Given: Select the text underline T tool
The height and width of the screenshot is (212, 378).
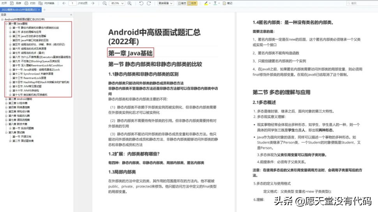Looking at the screenshot, I should point(215,3).
